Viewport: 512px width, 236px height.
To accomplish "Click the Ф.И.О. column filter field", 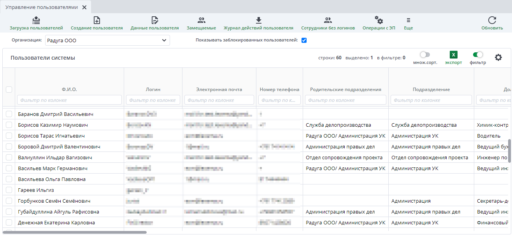I will (x=69, y=100).
